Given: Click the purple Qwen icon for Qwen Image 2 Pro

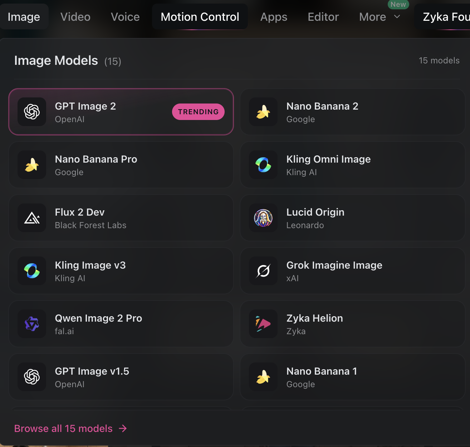Looking at the screenshot, I should [32, 324].
